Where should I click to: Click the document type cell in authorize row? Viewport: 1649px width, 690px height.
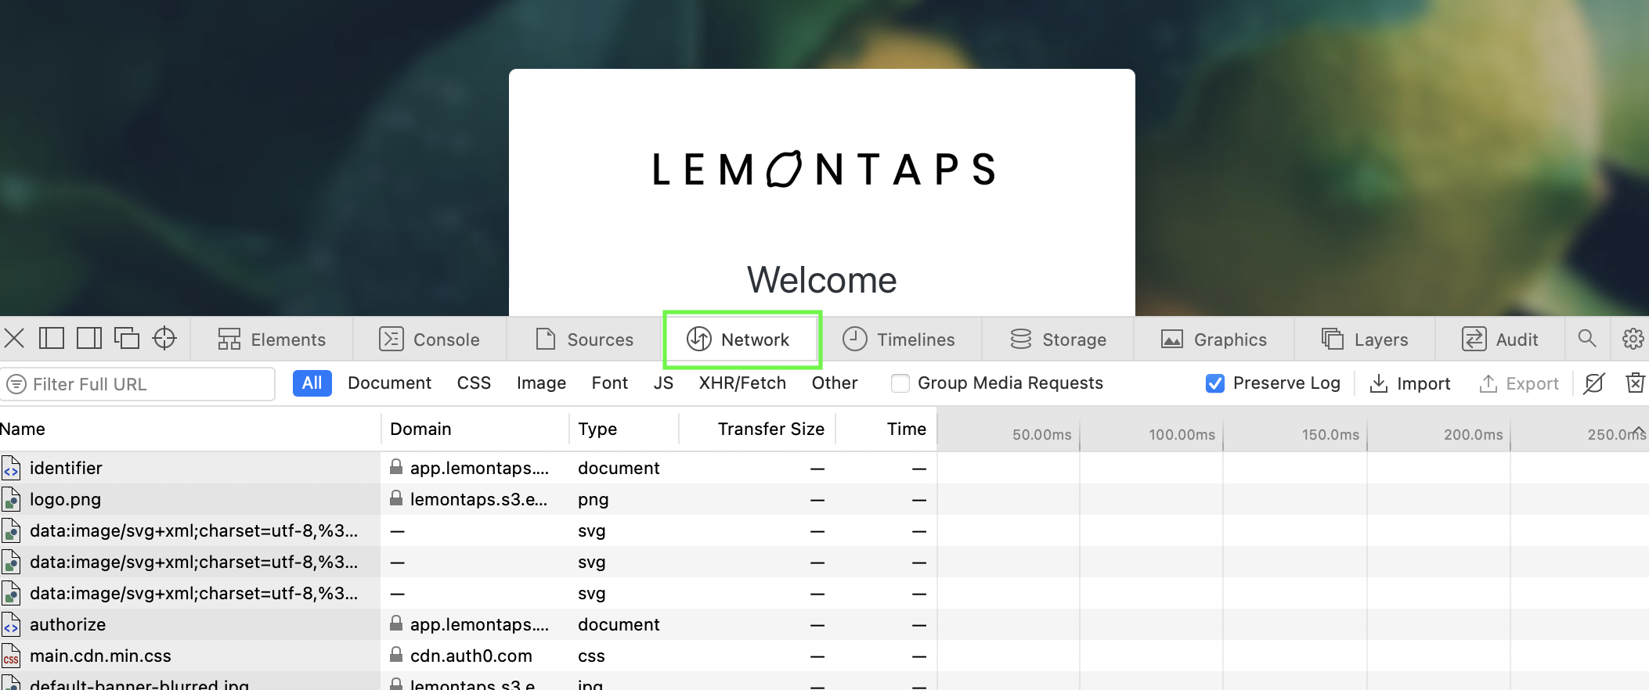point(624,624)
